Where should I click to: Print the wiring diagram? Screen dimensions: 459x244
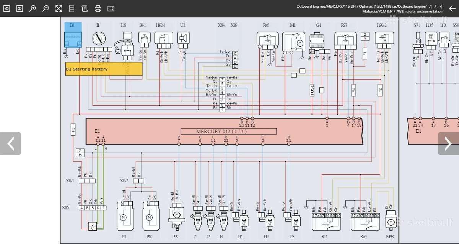coord(98,8)
